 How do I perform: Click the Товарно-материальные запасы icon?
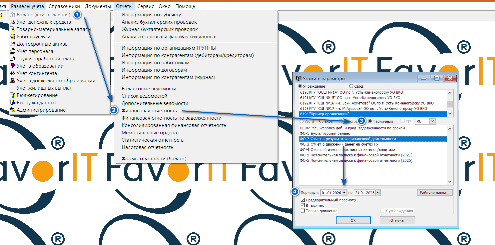(13, 29)
